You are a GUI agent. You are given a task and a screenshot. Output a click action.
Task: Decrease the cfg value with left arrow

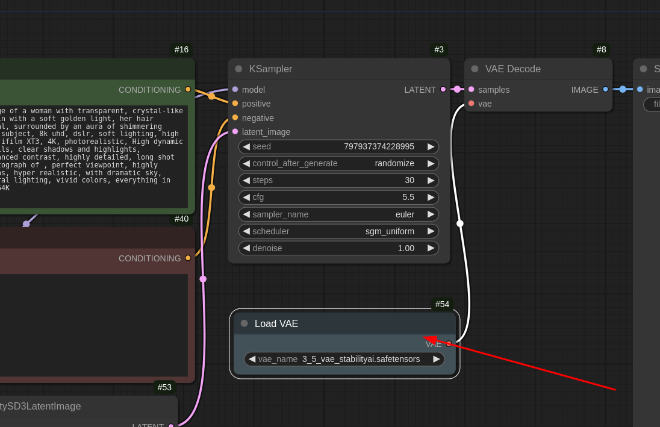coord(246,198)
